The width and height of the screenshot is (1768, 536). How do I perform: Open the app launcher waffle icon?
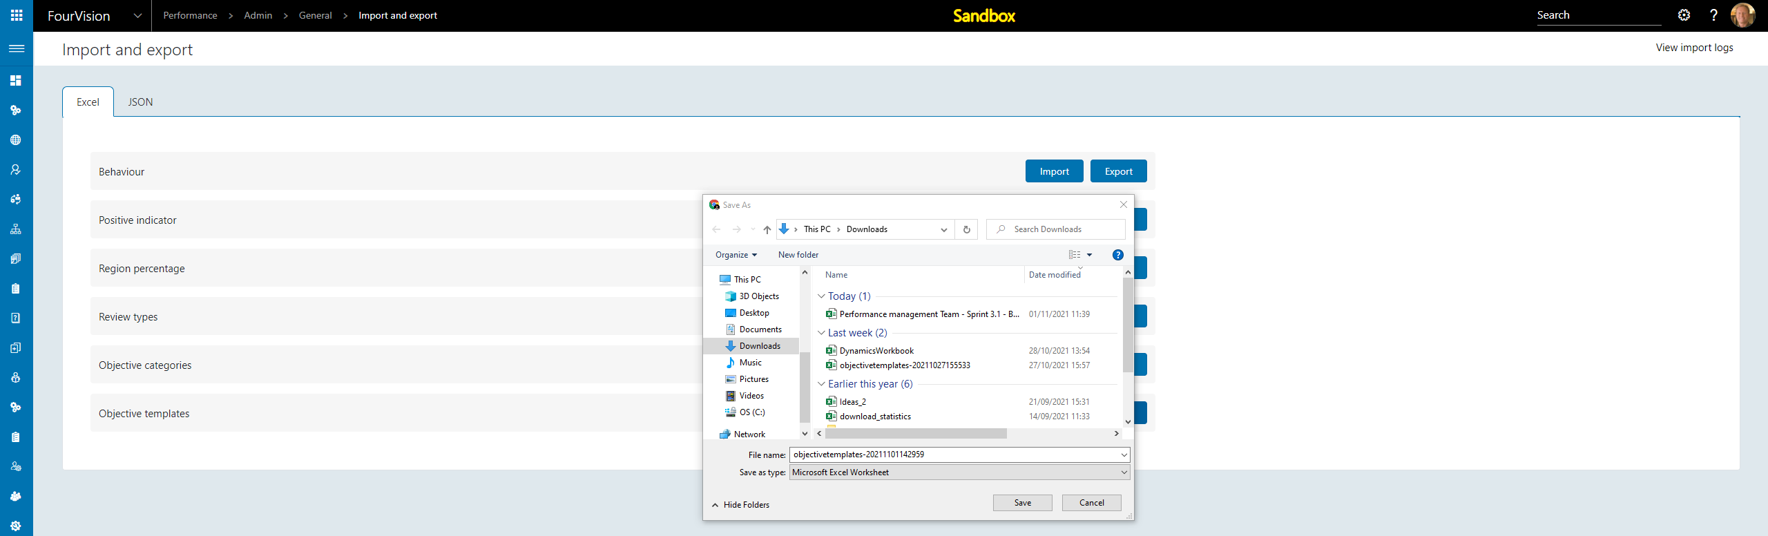point(17,15)
